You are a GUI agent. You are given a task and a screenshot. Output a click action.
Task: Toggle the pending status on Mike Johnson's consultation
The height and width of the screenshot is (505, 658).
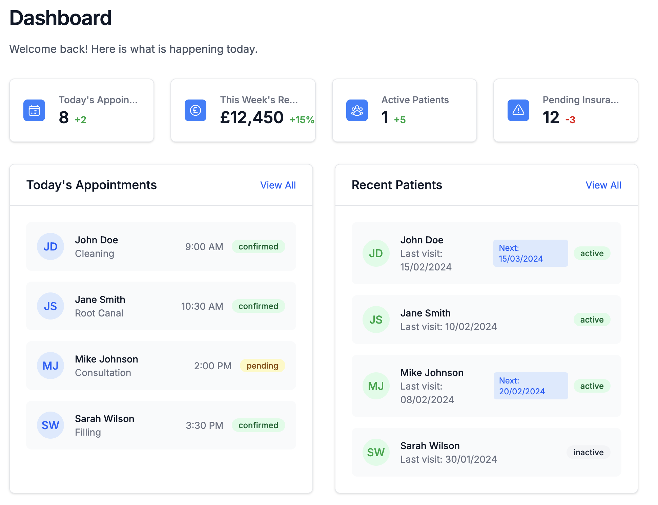(x=263, y=366)
